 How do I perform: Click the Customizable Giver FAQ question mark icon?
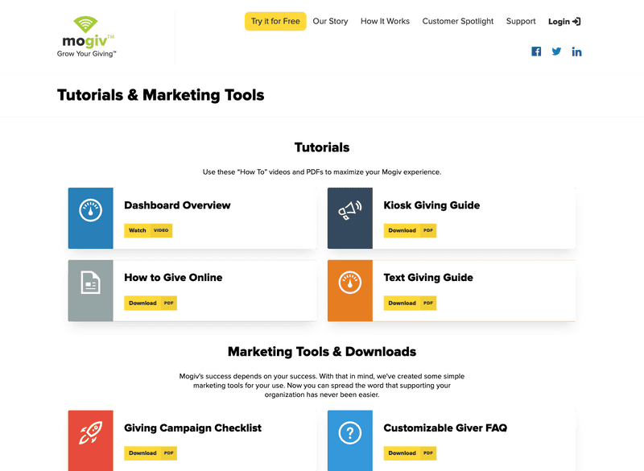[350, 433]
